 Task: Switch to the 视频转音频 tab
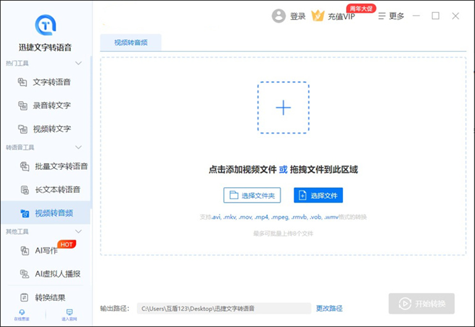click(131, 42)
